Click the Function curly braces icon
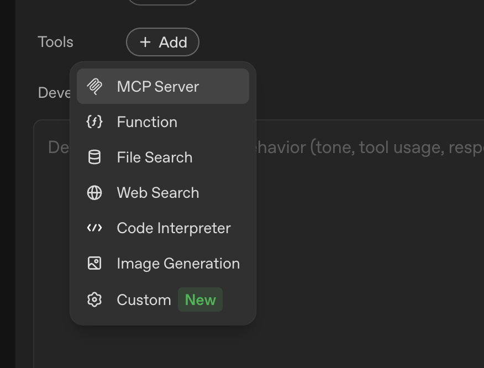 pos(94,122)
